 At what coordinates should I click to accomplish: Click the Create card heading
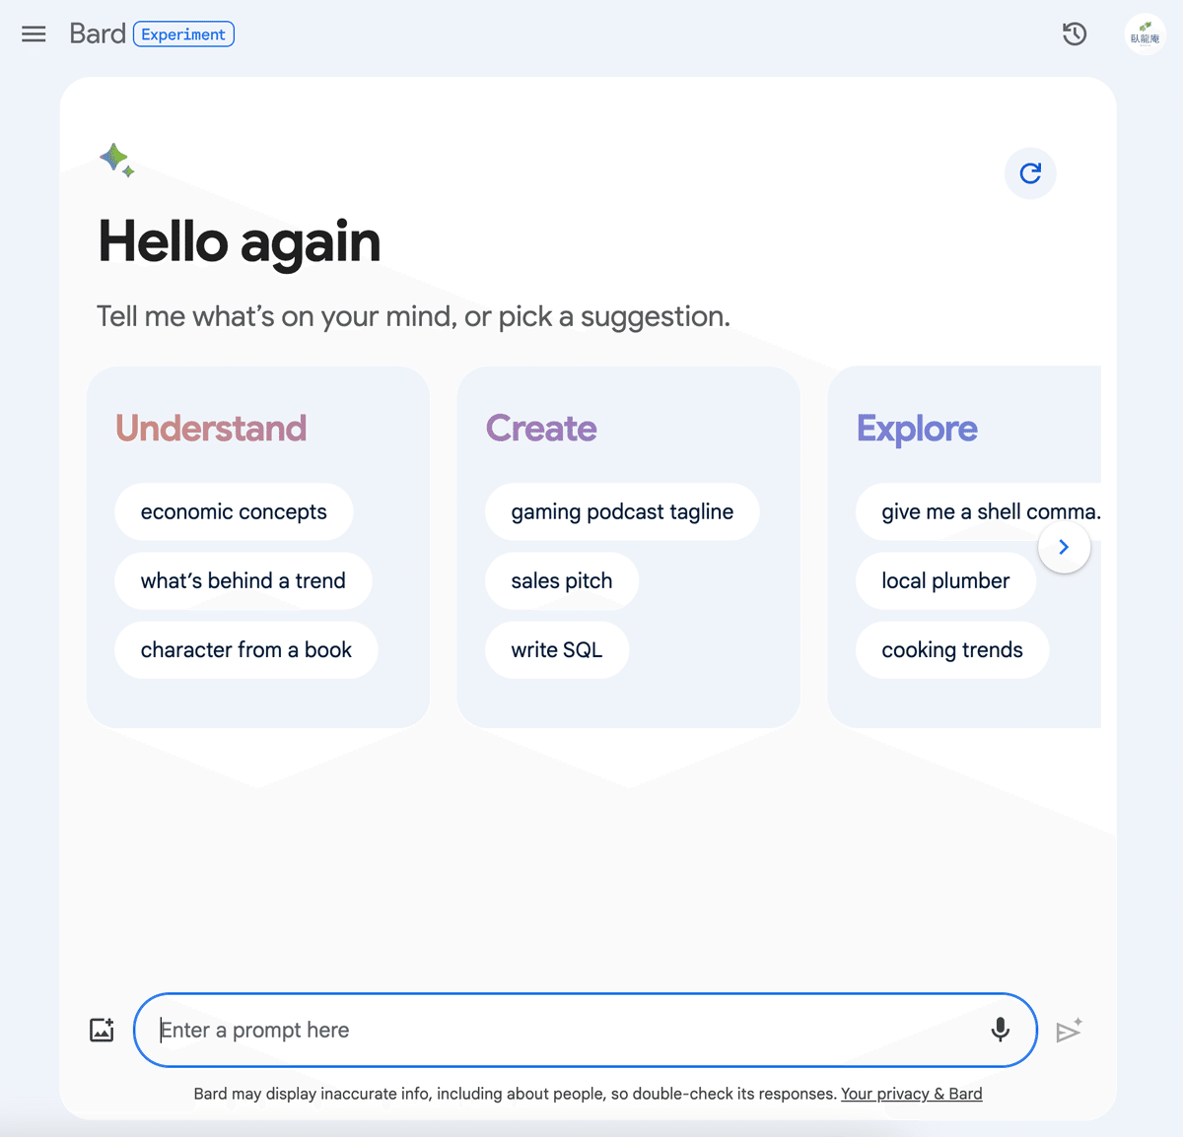541,429
